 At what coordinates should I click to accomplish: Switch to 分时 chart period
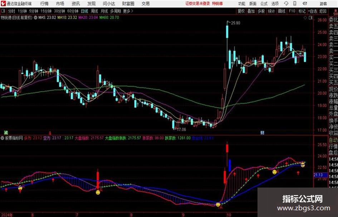pos(11,11)
